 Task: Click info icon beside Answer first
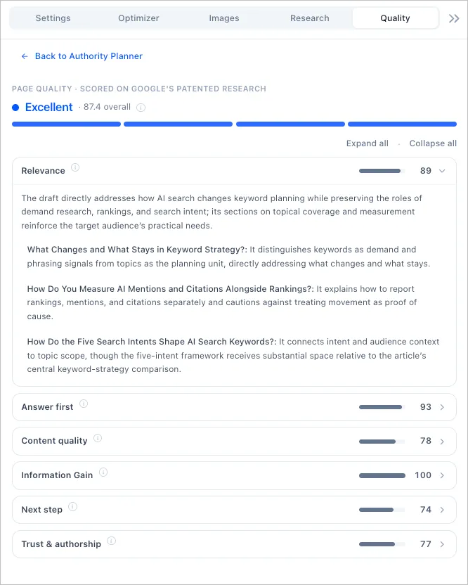tap(84, 404)
